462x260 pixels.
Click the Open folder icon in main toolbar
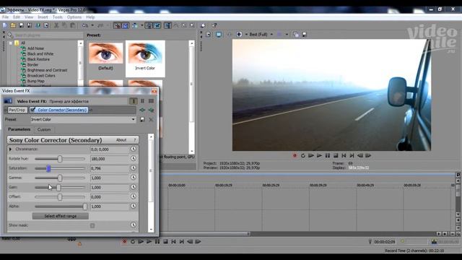(x=13, y=26)
